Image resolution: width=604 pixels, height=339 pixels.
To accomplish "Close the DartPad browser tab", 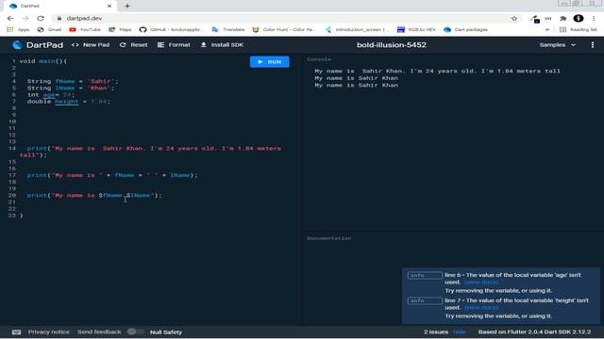I will coord(109,6).
